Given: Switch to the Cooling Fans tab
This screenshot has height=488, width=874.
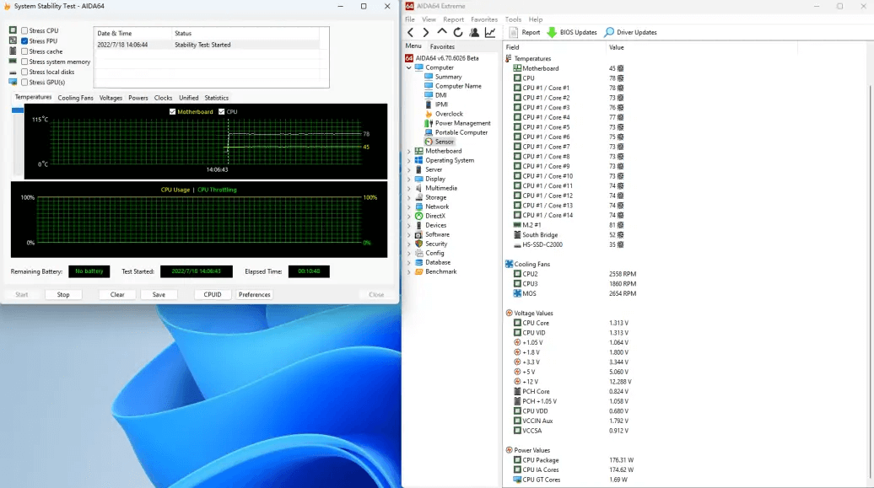Looking at the screenshot, I should pyautogui.click(x=75, y=97).
